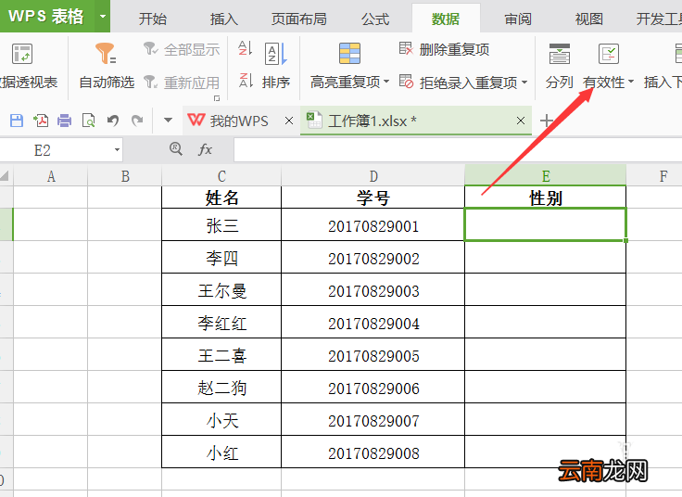Viewport: 682px width, 497px height.
Task: Open the Name Box dropdown arrow
Action: tap(117, 149)
